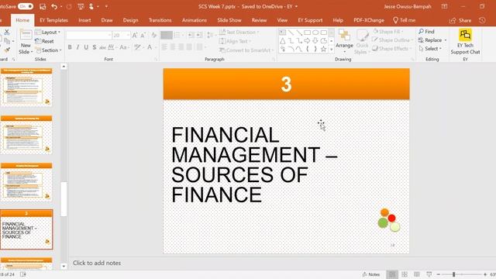Switch to the Insert tab
Viewport: 496px width, 279px height.
[x=84, y=20]
